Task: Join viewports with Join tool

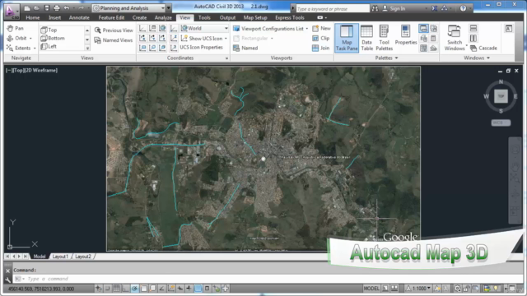Action: point(320,48)
